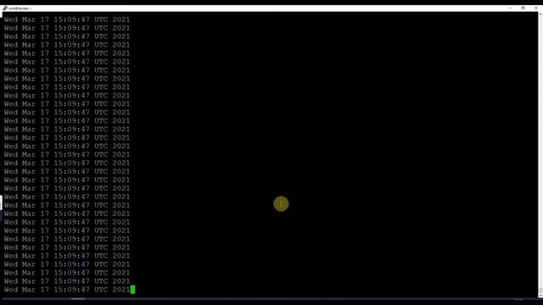Click the terminal scrollbar down arrow
Image resolution: width=543 pixels, height=305 pixels.
click(x=540, y=296)
